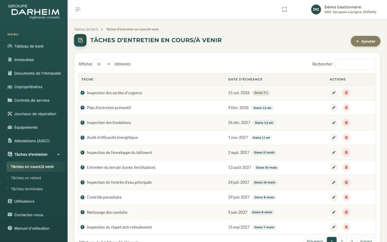The image size is (387, 242).
Task: Open Tâches terminées submenu item
Action: click(27, 189)
